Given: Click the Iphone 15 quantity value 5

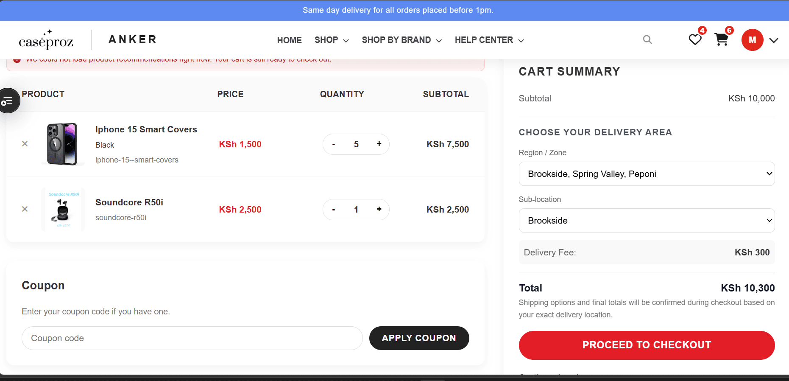Looking at the screenshot, I should click(x=356, y=144).
